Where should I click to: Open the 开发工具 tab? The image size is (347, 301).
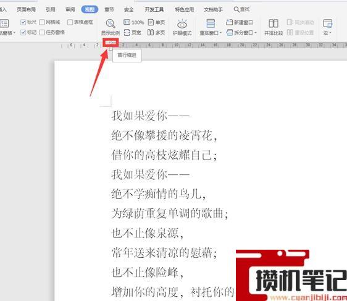pos(154,9)
